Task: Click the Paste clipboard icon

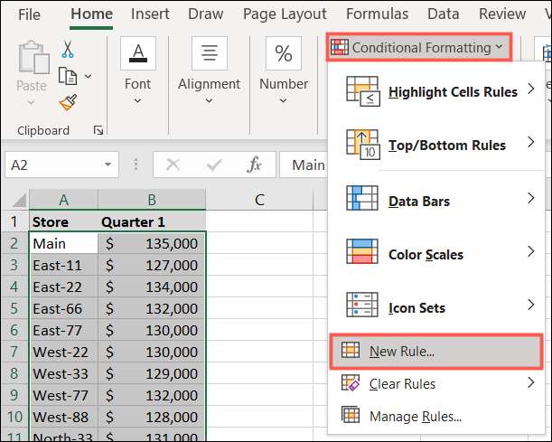Action: pyautogui.click(x=32, y=64)
